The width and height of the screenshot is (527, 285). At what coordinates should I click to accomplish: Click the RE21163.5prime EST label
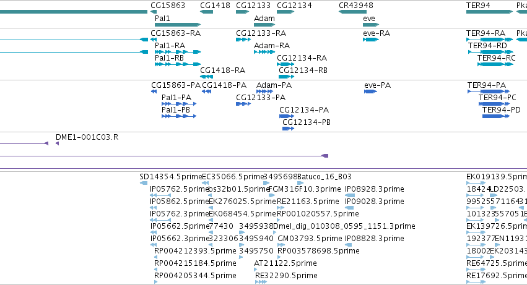tap(308, 202)
